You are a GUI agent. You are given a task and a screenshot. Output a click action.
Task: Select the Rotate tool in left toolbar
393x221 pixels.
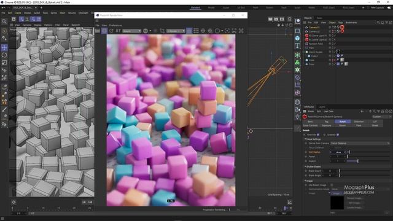[4, 55]
